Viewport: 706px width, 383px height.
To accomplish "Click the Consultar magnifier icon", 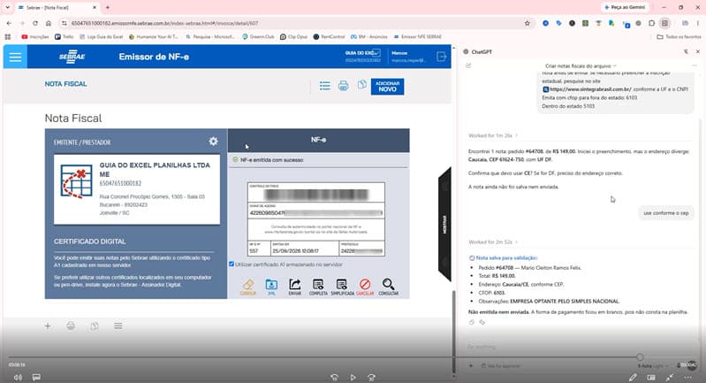I will [388, 287].
